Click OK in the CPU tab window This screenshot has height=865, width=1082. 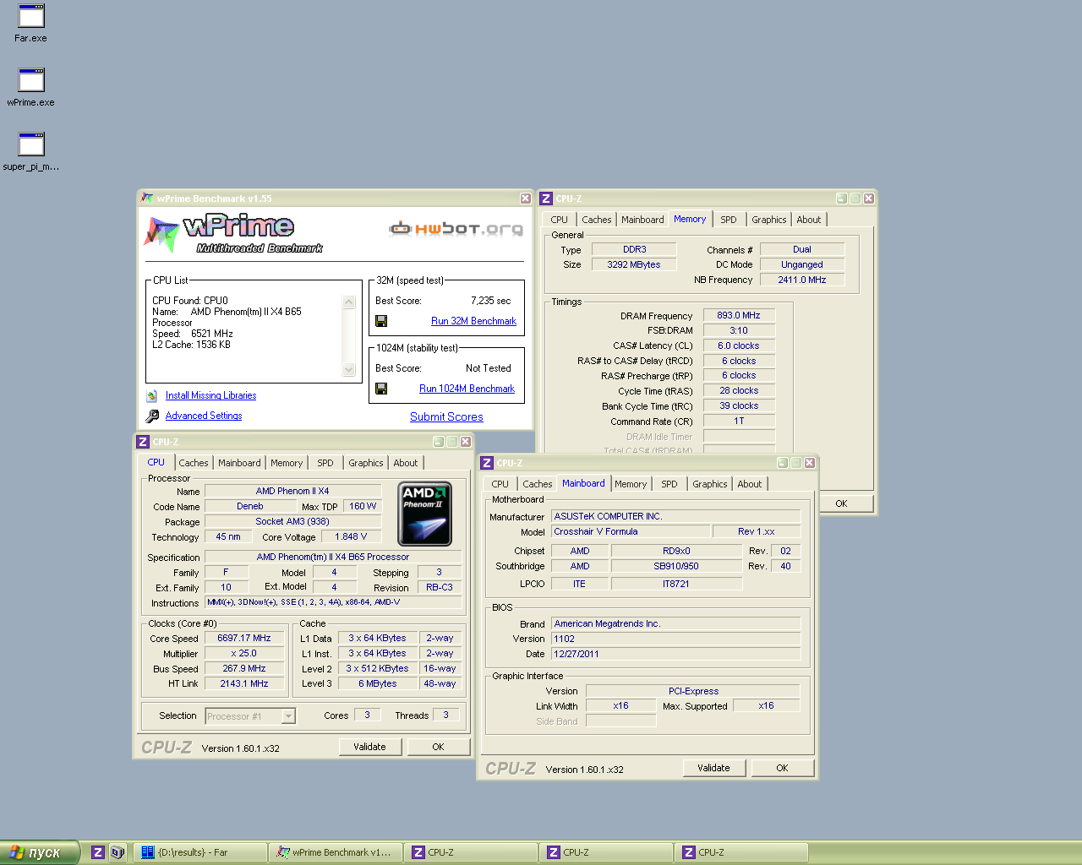(438, 747)
